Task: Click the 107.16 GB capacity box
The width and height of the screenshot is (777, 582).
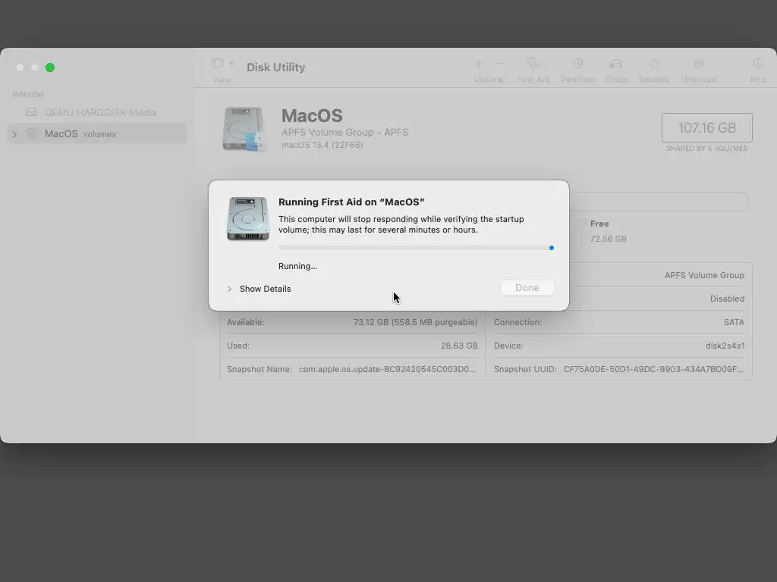Action: [706, 127]
